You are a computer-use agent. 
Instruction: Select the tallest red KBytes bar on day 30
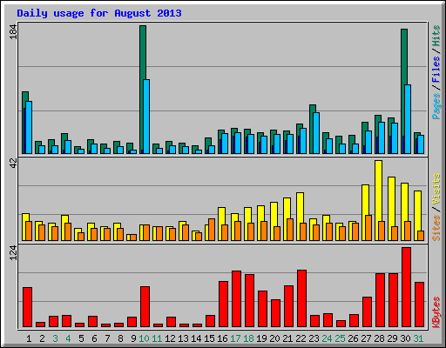click(x=406, y=287)
